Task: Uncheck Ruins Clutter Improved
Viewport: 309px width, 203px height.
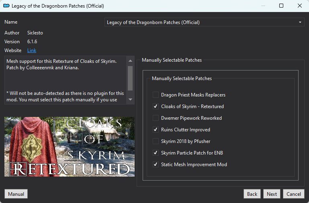Action: [156, 130]
